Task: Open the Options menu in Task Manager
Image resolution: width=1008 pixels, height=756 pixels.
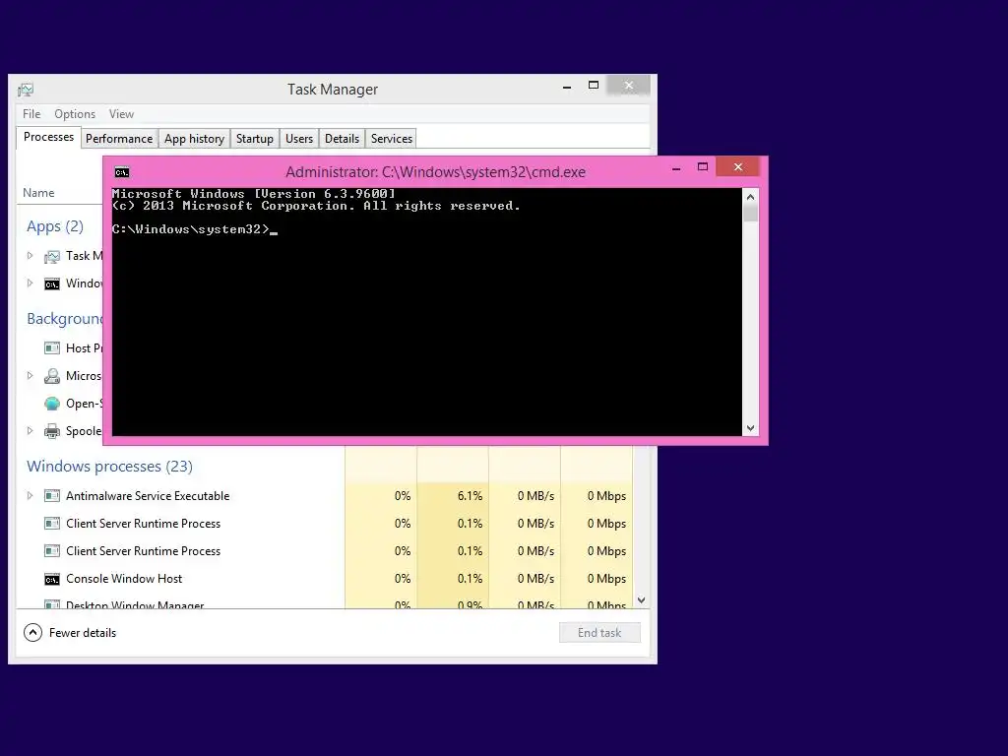Action: 75,114
